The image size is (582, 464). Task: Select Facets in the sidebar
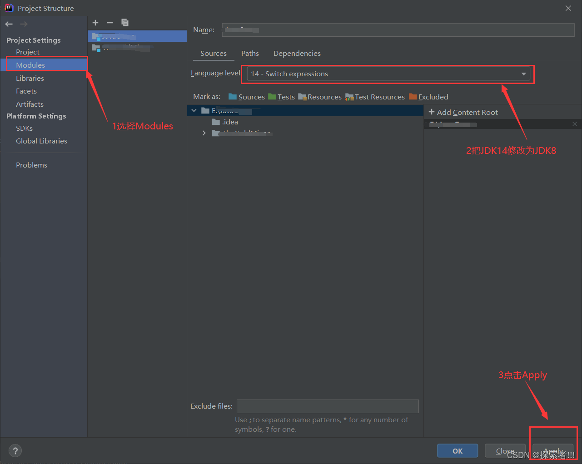coord(26,91)
